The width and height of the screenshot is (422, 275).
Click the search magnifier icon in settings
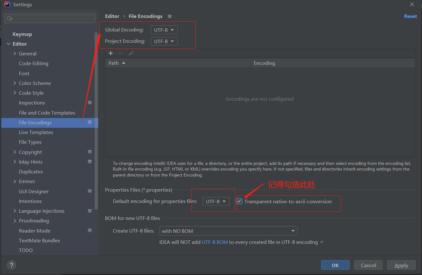(x=10, y=19)
